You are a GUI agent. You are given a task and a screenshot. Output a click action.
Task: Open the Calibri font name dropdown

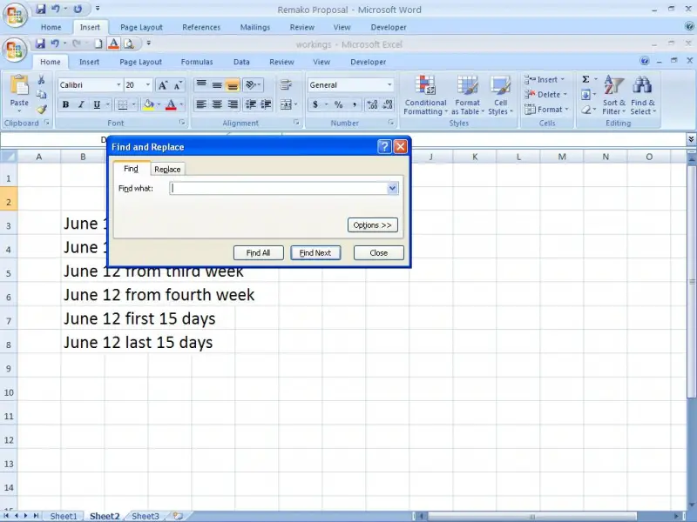pyautogui.click(x=118, y=85)
